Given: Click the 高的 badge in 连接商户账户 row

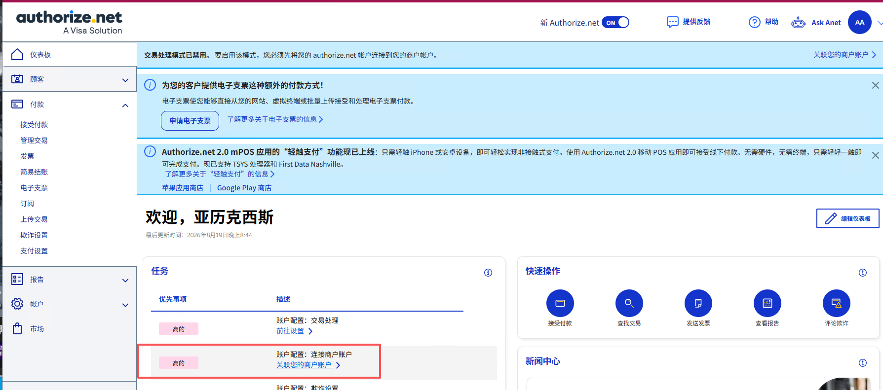Looking at the screenshot, I should click(179, 363).
